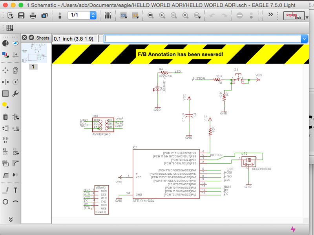This screenshot has width=314, height=235.
Task: Open the designlink dropdown arrow
Action: tap(307, 18)
